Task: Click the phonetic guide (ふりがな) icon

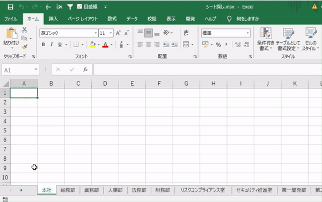Action: click(x=121, y=44)
